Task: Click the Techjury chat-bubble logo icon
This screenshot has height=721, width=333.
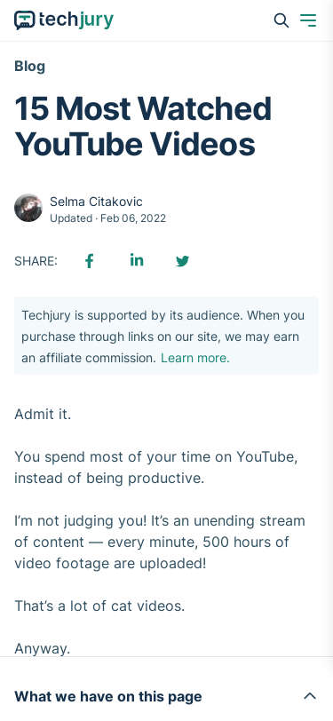Action: [x=24, y=20]
